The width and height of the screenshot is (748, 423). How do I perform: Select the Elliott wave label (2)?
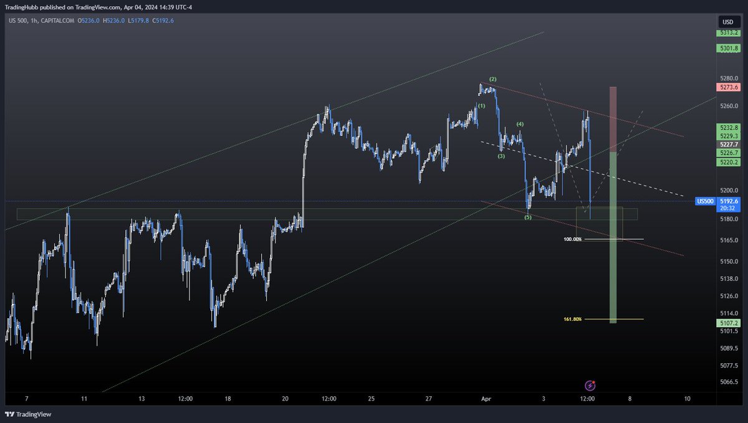(492, 79)
